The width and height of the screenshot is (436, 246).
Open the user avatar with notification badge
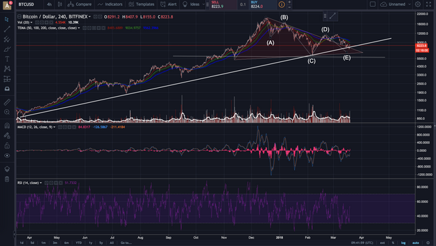pos(7,5)
